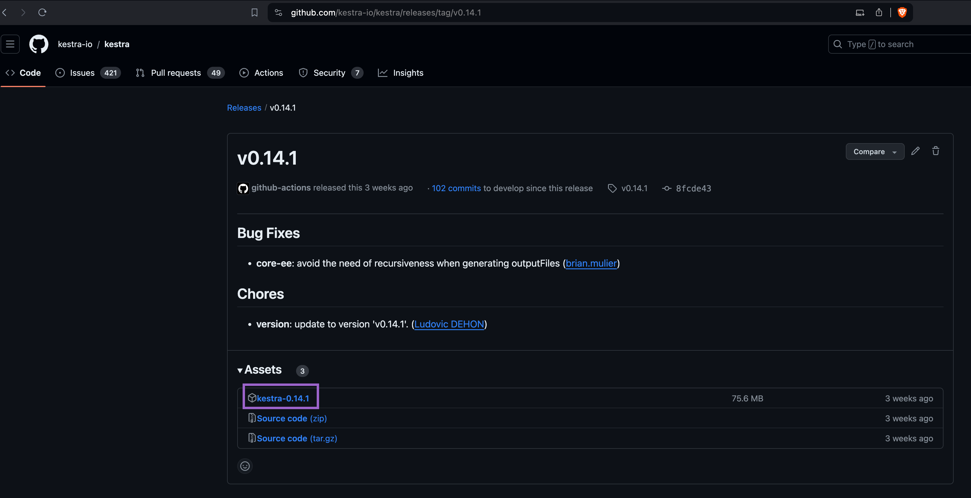Share the page via the share icon
The width and height of the screenshot is (971, 498).
pos(879,12)
